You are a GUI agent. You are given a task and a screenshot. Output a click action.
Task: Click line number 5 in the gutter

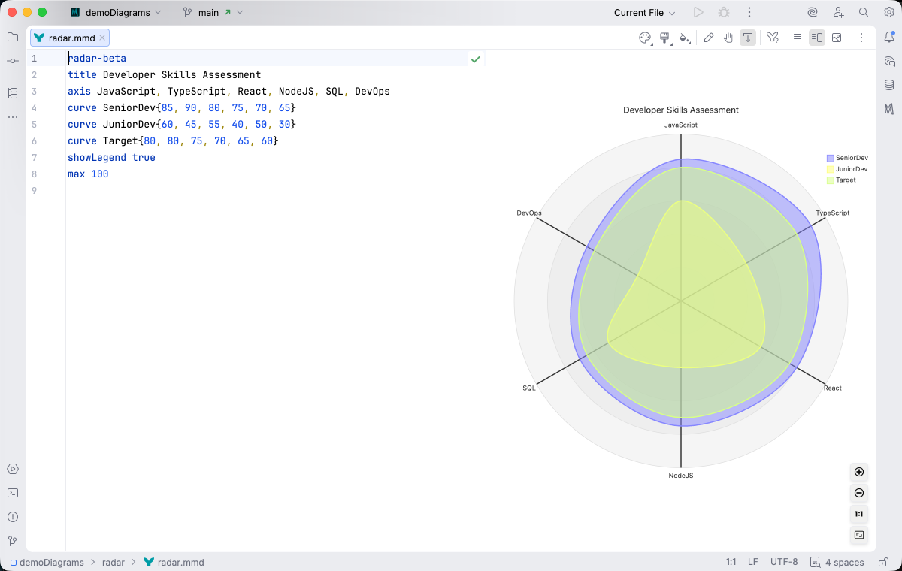coord(34,125)
